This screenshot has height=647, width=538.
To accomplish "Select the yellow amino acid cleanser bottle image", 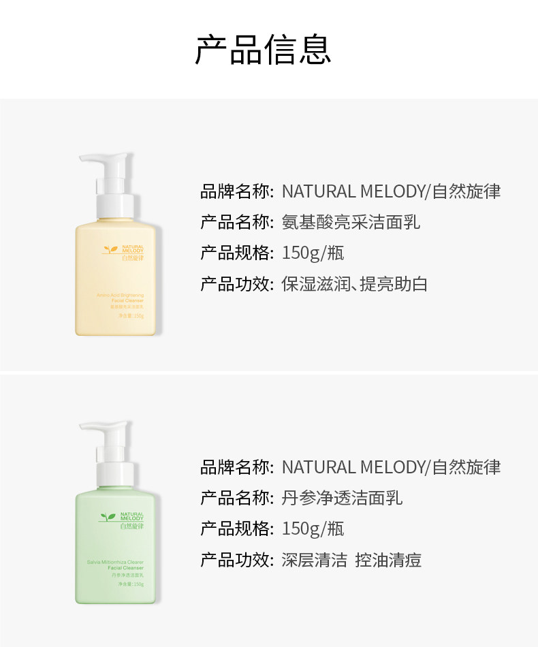I will click(x=116, y=244).
